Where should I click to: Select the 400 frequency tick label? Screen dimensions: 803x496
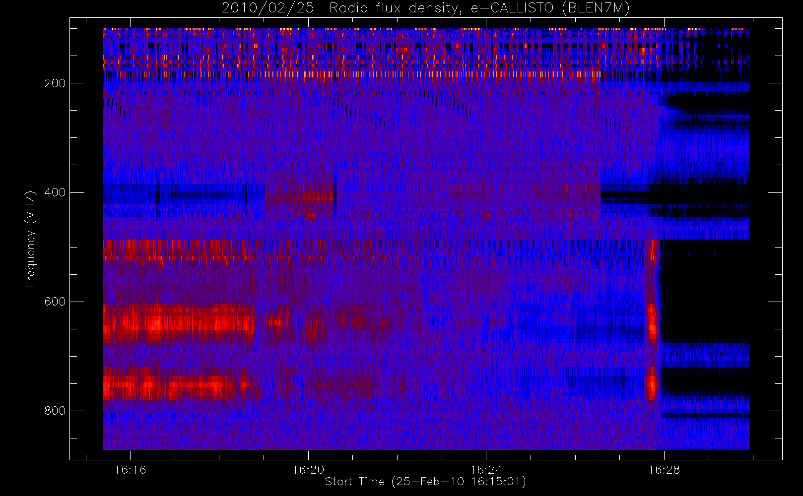coord(55,192)
